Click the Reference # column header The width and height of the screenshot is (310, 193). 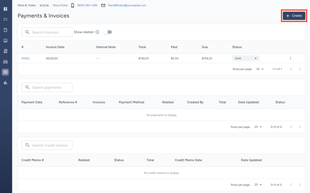[68, 102]
